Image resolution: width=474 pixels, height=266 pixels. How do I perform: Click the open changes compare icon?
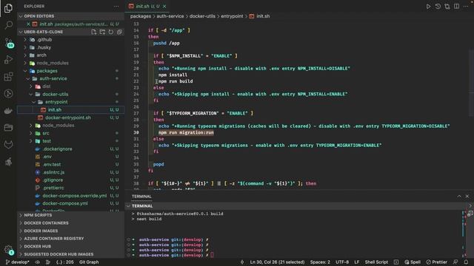pyautogui.click(x=447, y=7)
